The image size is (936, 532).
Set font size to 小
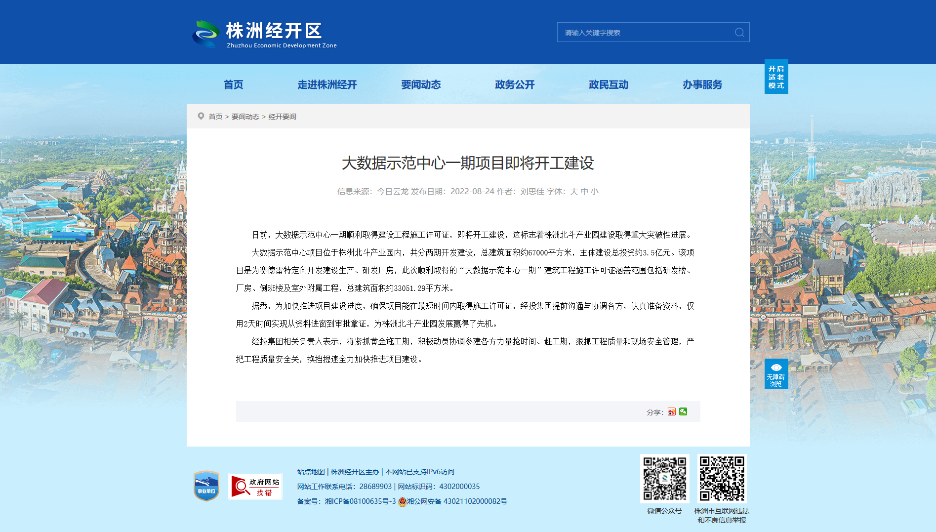(x=594, y=191)
